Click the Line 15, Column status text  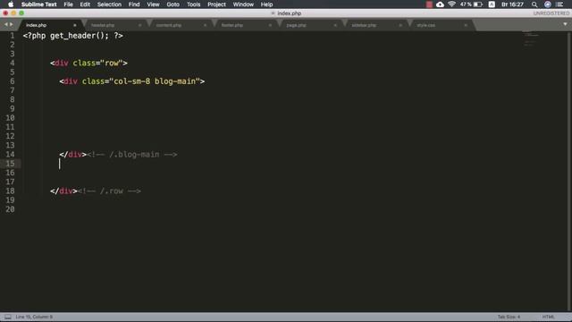point(34,317)
